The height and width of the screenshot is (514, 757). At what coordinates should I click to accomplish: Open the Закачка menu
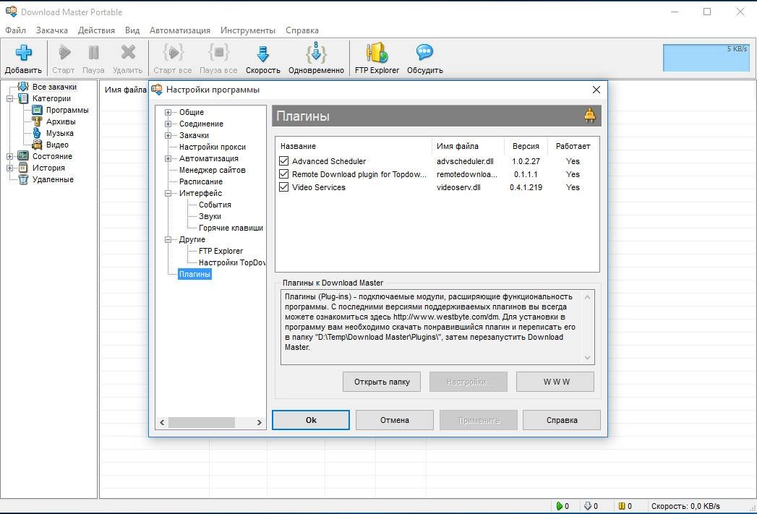(x=51, y=30)
